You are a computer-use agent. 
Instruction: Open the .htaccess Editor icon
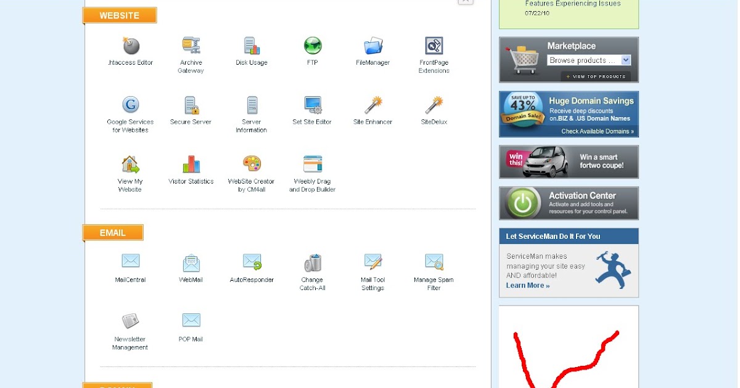pyautogui.click(x=131, y=46)
